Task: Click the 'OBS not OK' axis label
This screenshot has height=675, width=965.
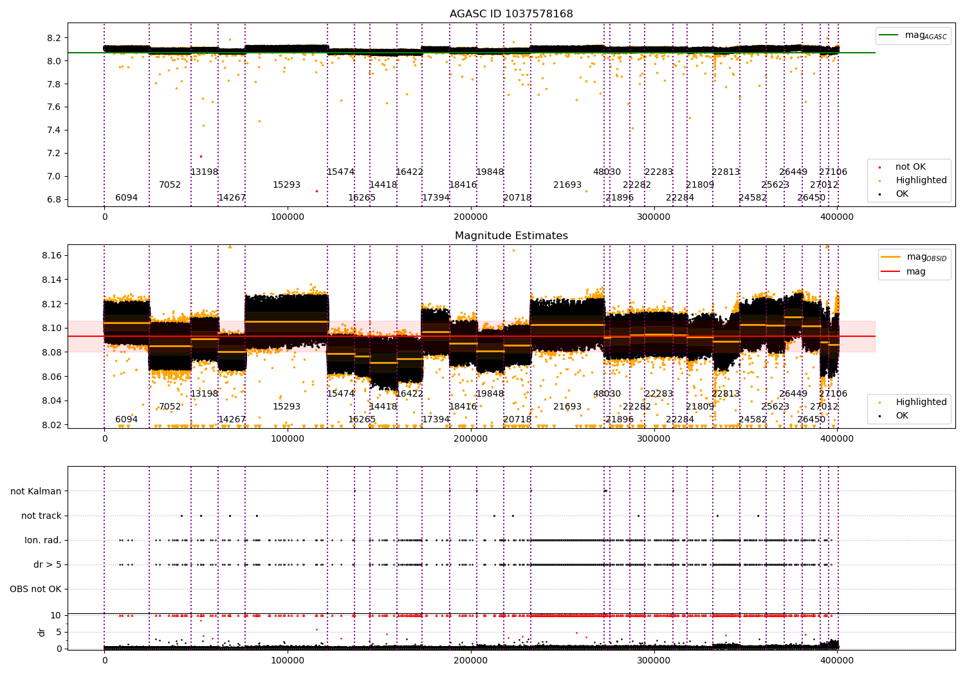Action: 36,589
